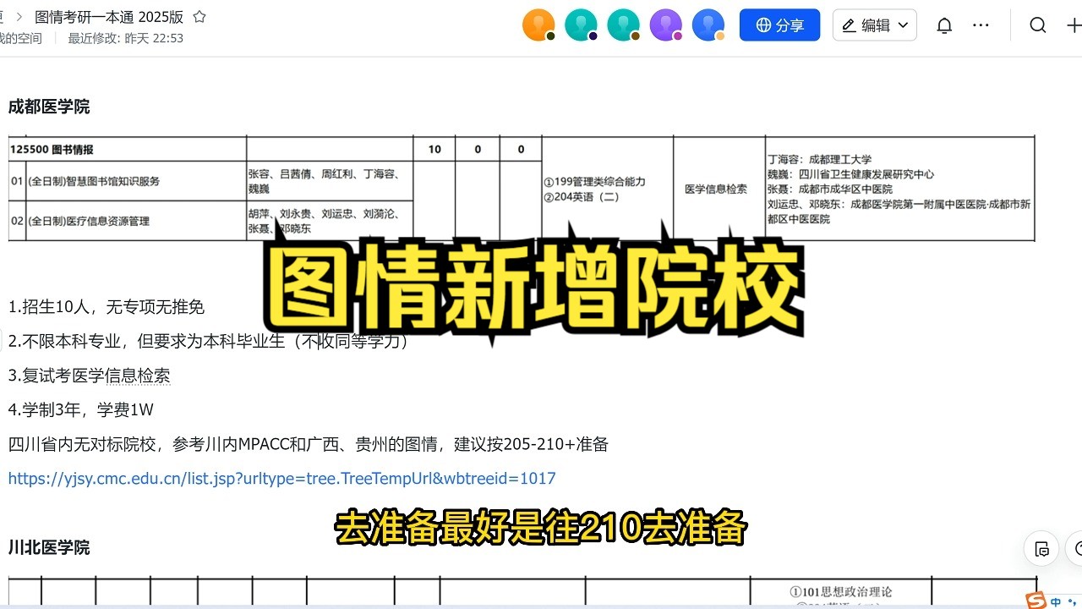1082x609 pixels.
Task: Click the 丁海容：成都理工大学 text
Action: click(x=819, y=159)
